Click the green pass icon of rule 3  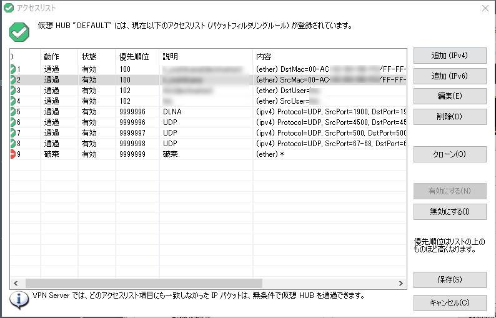(13, 91)
